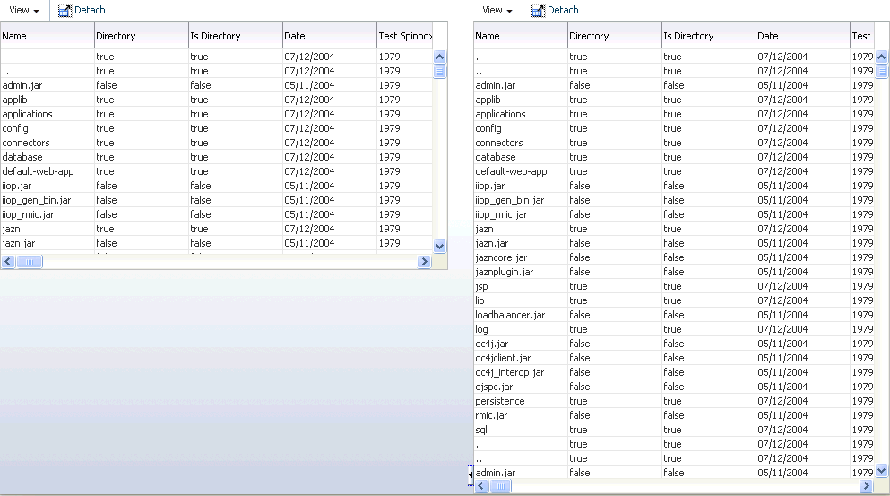Collapse the splitter using its arrow handle
The image size is (890, 496).
coord(470,473)
